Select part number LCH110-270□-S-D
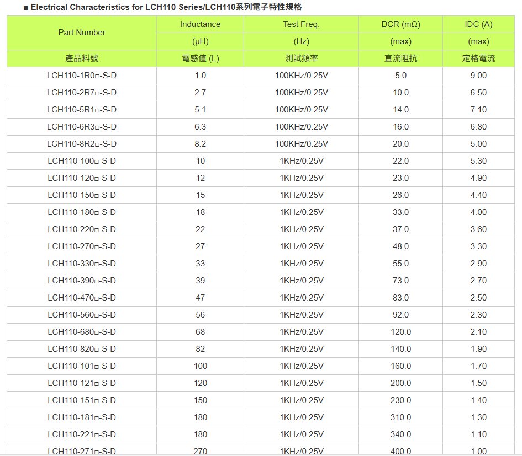 pos(82,246)
